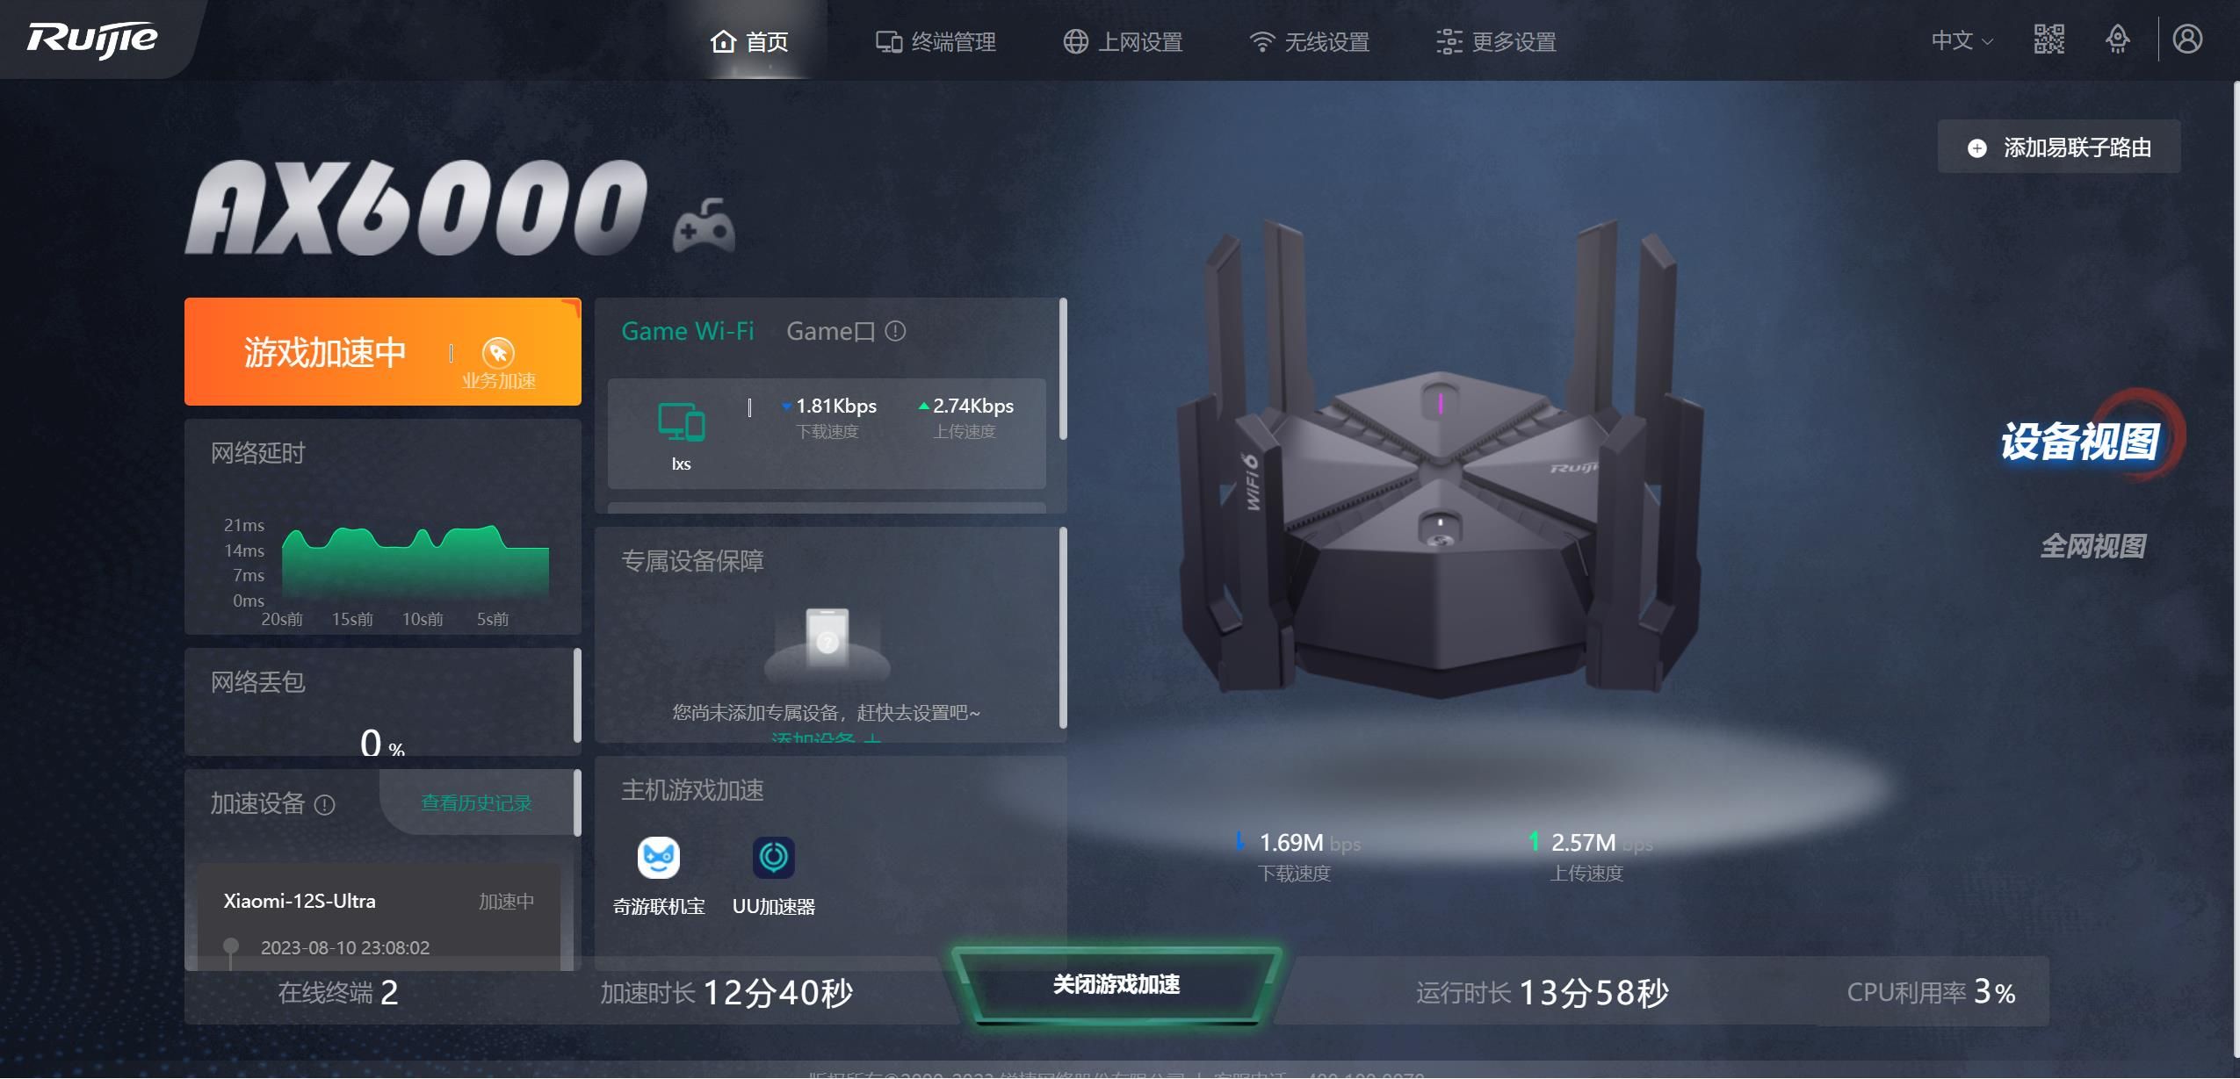
Task: Open 查看历史记录 link
Action: click(476, 803)
